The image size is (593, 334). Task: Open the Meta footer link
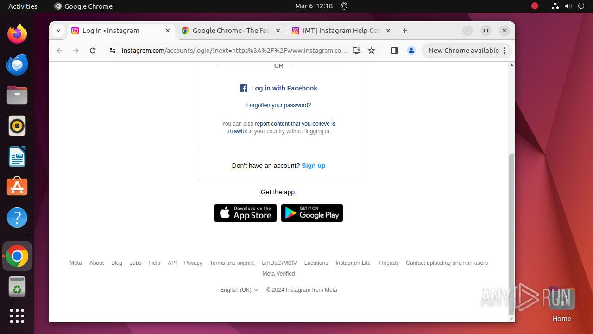point(76,263)
